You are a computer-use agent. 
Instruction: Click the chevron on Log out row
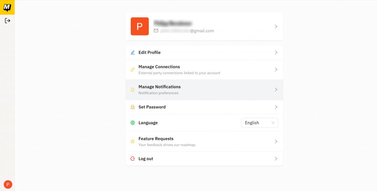coord(276,159)
